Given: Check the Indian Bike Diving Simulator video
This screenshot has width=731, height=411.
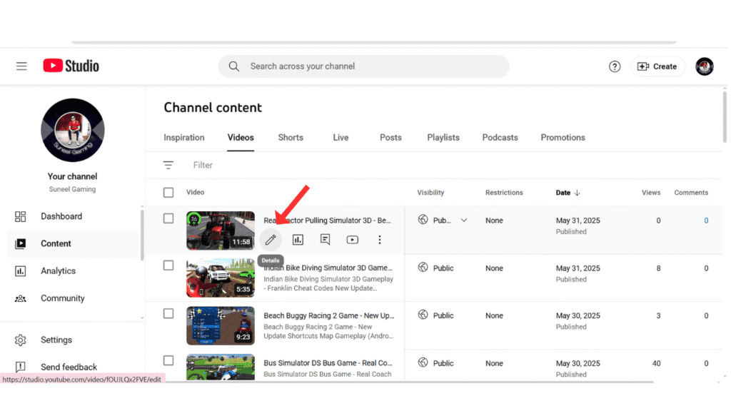Looking at the screenshot, I should click(x=168, y=265).
